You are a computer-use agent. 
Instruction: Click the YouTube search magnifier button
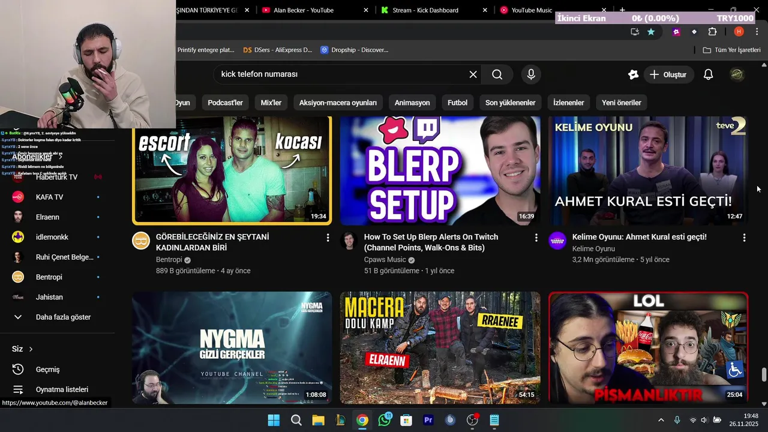(x=497, y=74)
